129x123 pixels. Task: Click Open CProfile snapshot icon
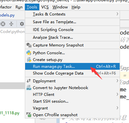click(x=29, y=115)
